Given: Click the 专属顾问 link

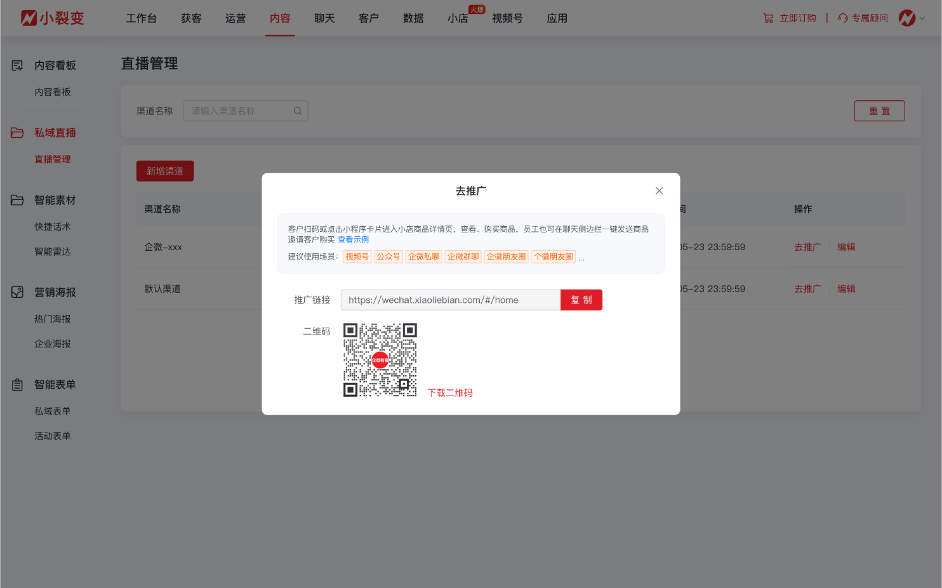Looking at the screenshot, I should (870, 18).
